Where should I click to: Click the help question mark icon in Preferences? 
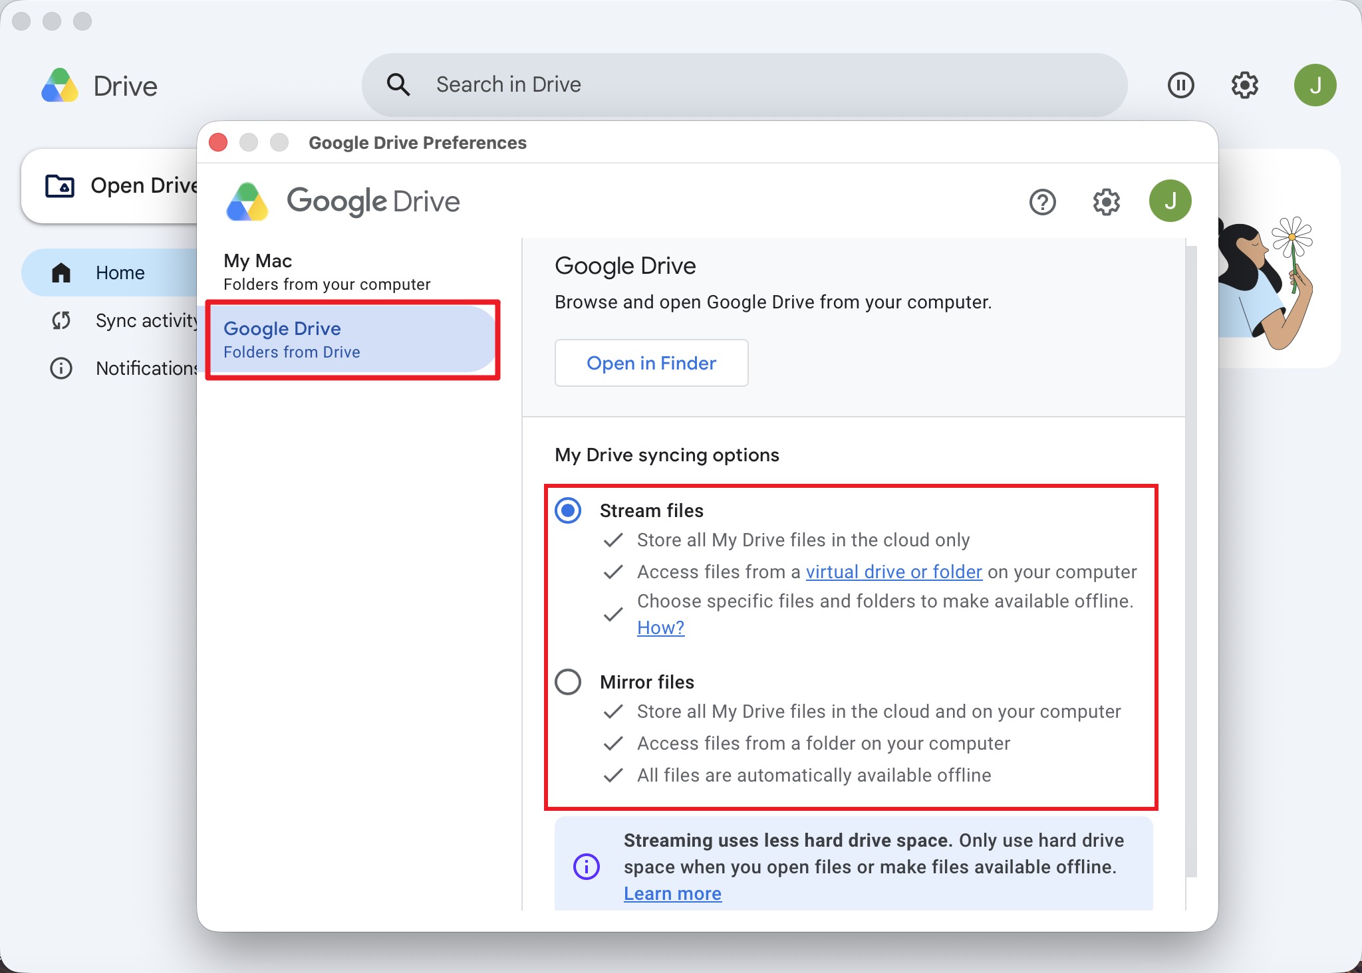[1042, 201]
